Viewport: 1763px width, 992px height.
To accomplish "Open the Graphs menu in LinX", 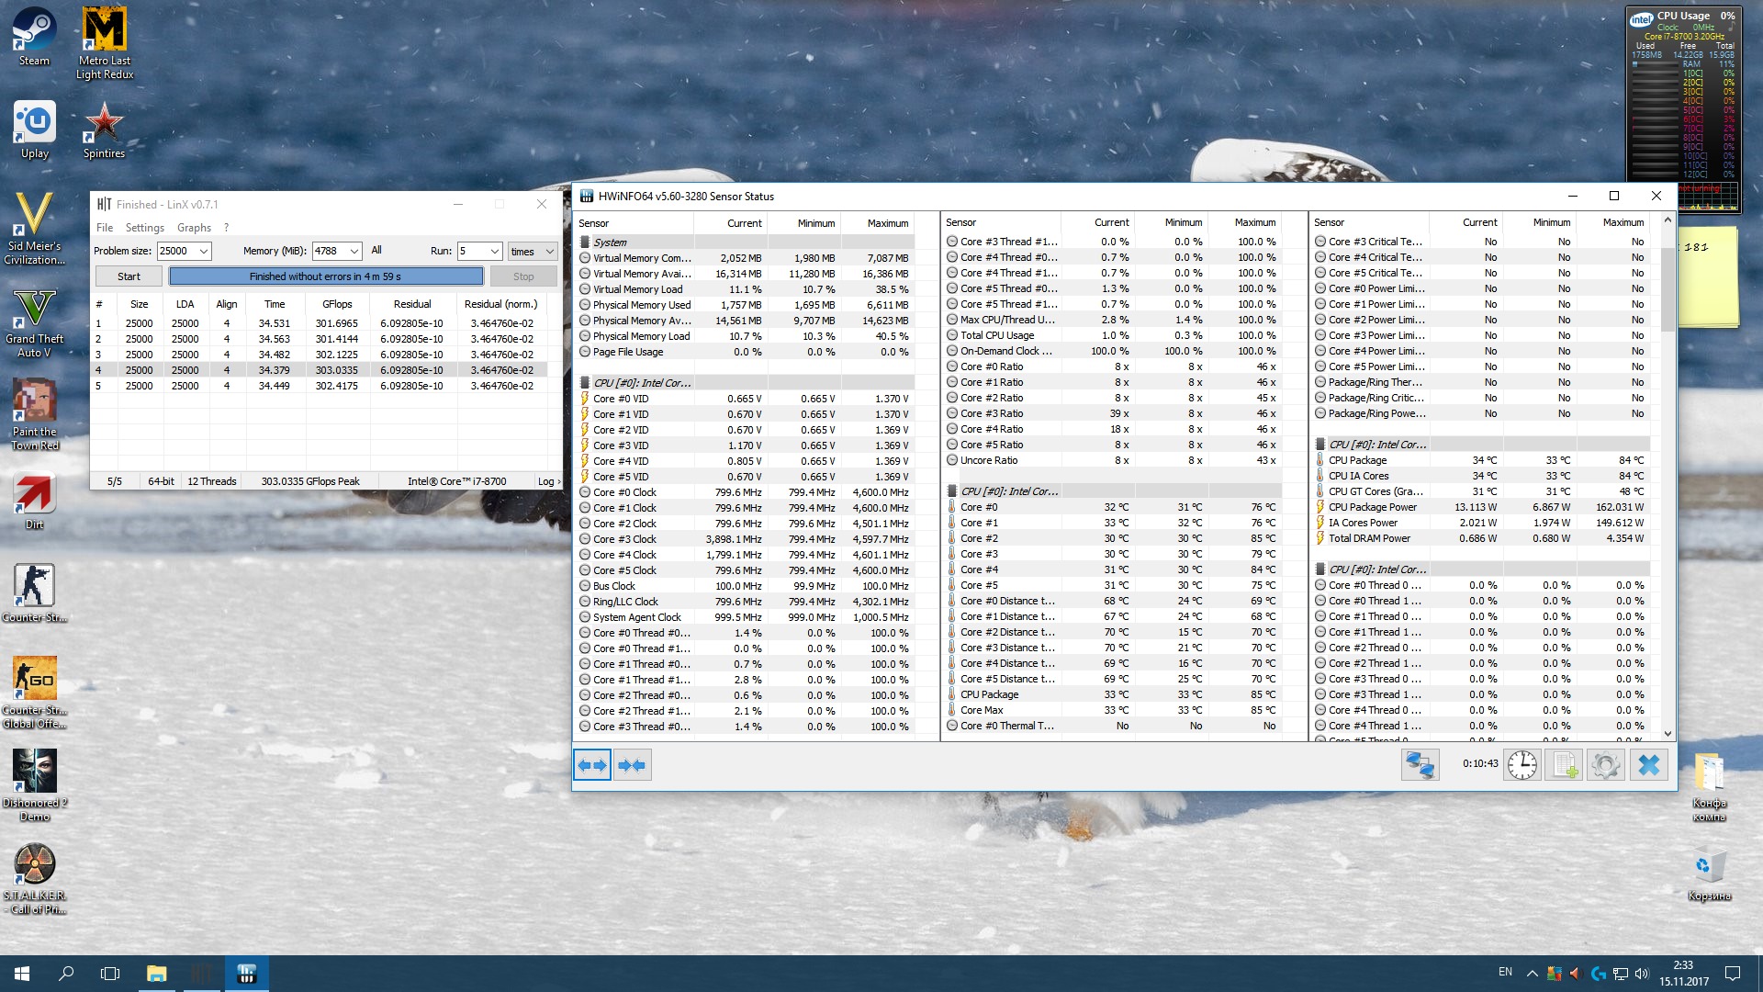I will point(194,228).
